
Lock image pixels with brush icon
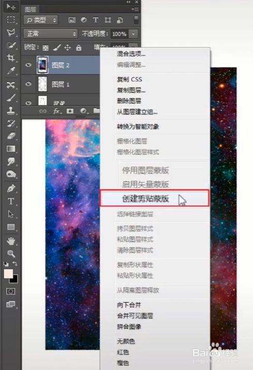(56, 48)
